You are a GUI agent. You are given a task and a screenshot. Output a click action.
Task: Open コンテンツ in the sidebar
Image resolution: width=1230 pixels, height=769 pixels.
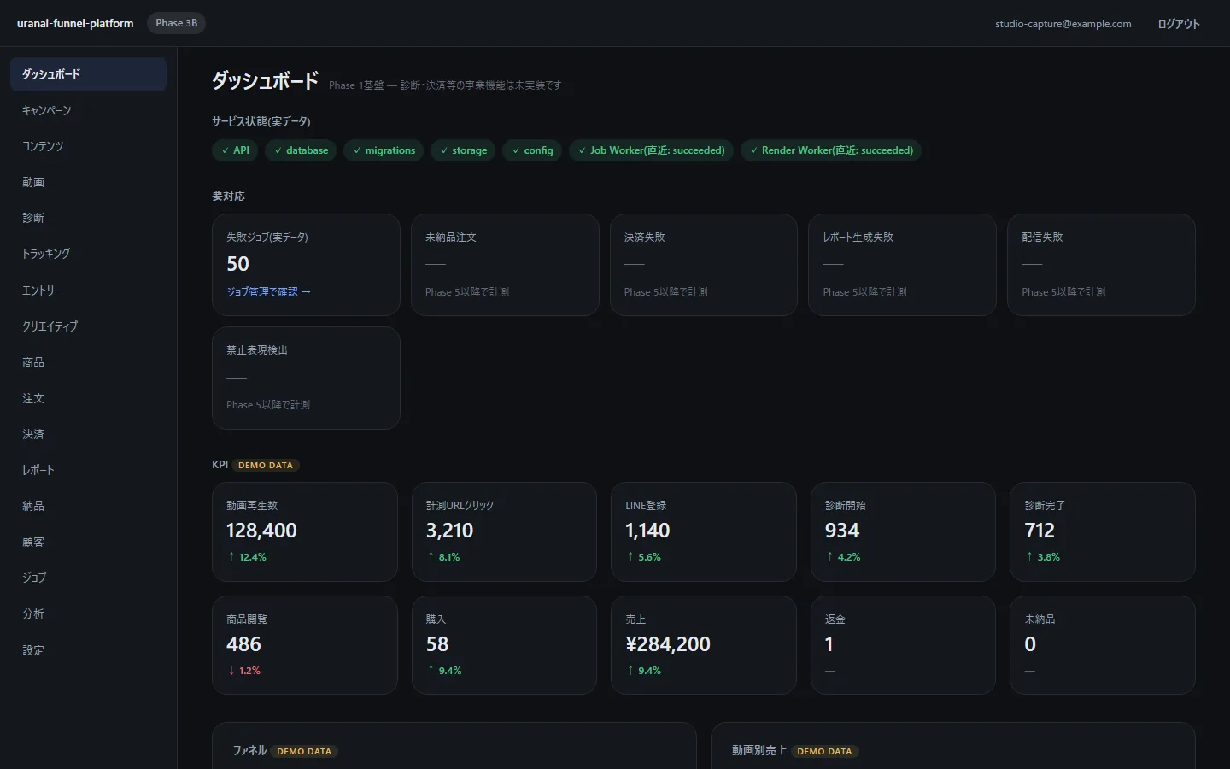(x=88, y=146)
